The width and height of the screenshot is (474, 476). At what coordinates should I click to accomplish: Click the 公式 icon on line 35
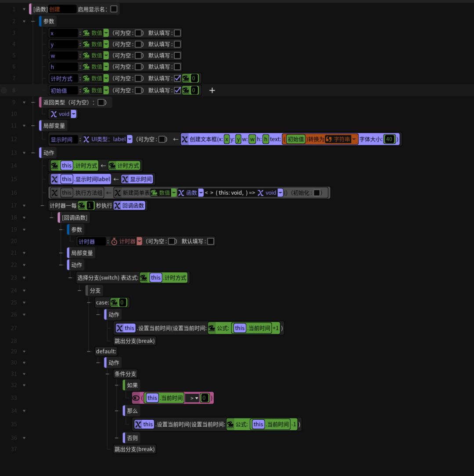[230, 425]
